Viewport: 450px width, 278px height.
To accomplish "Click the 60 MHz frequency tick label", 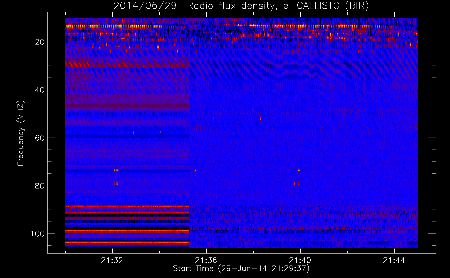I will 40,138.
